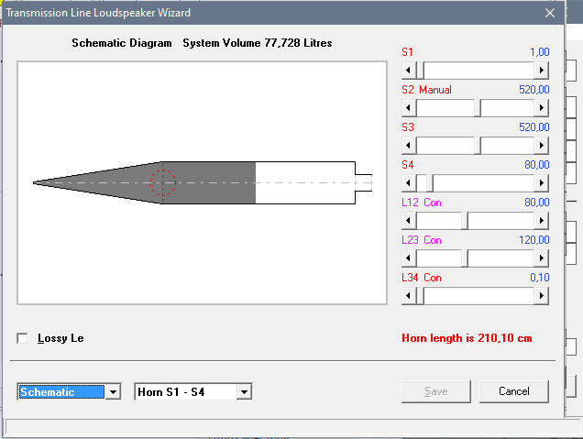Open the Schematic view dropdown
This screenshot has width=583, height=439.
114,392
